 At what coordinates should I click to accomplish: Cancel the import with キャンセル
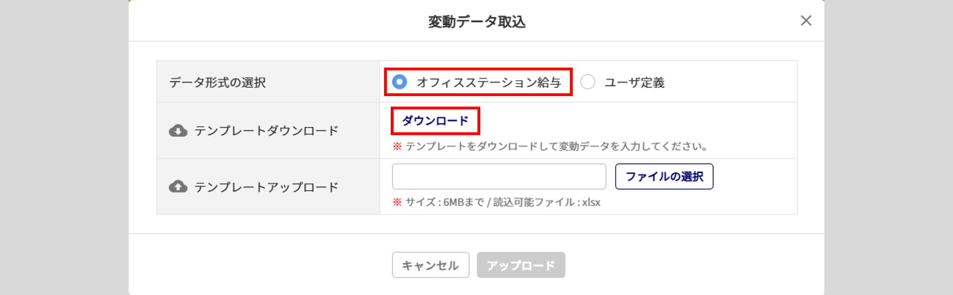(430, 265)
